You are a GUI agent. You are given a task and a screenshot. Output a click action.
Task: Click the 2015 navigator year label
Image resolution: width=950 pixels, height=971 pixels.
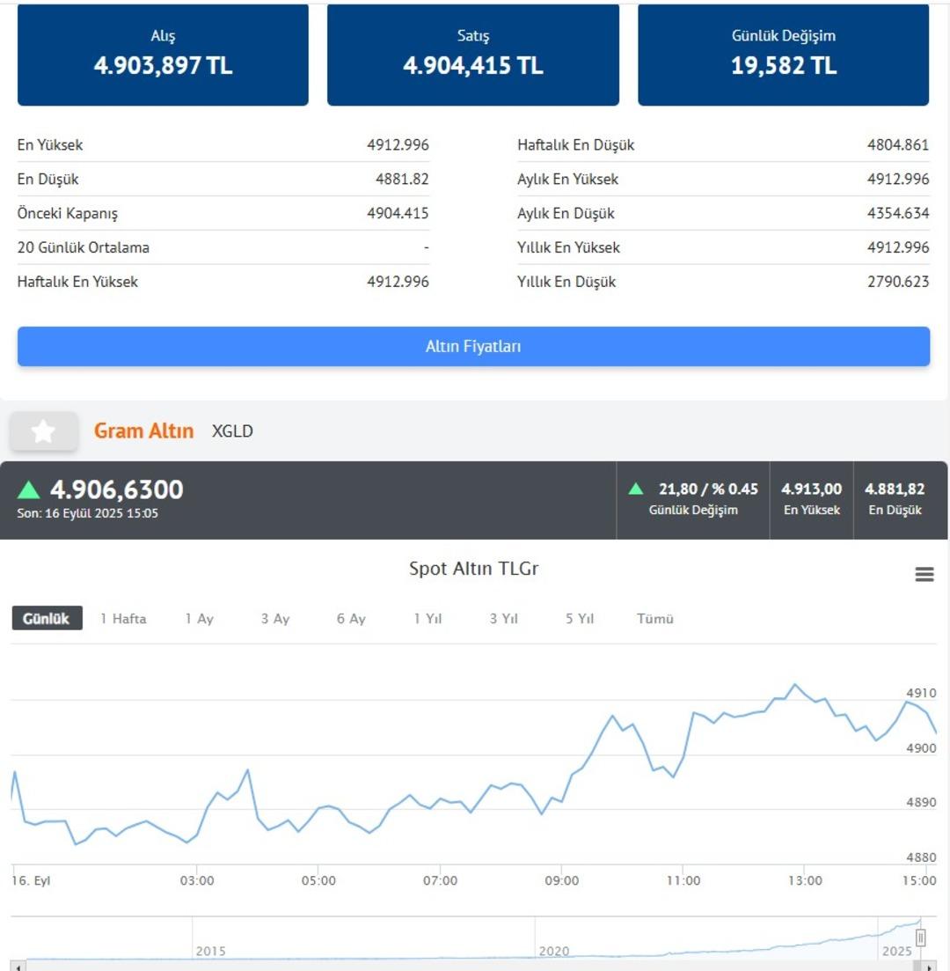coord(210,951)
